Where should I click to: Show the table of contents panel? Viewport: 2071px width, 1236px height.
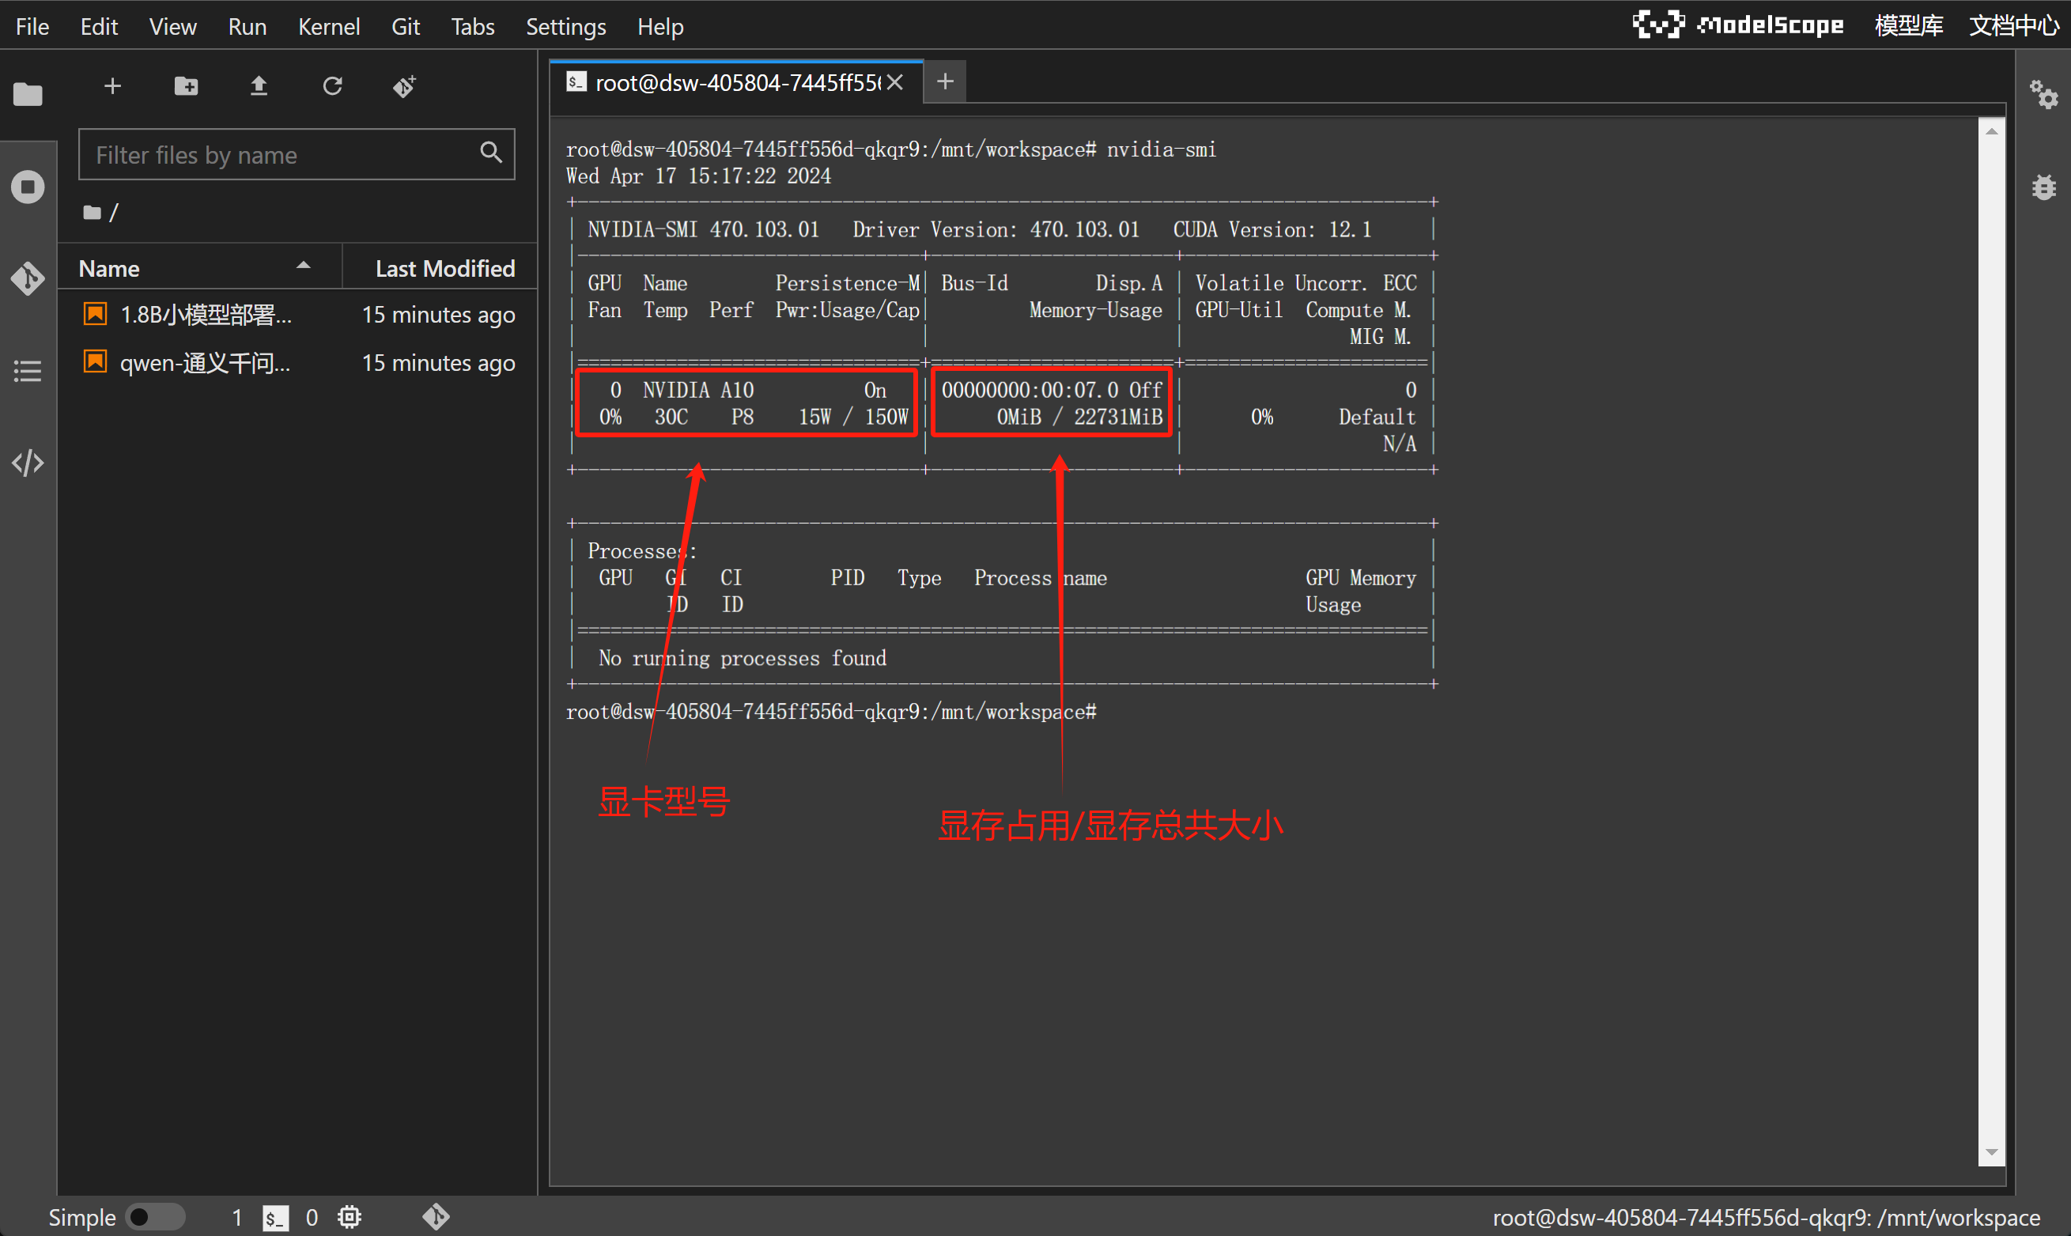(x=28, y=371)
